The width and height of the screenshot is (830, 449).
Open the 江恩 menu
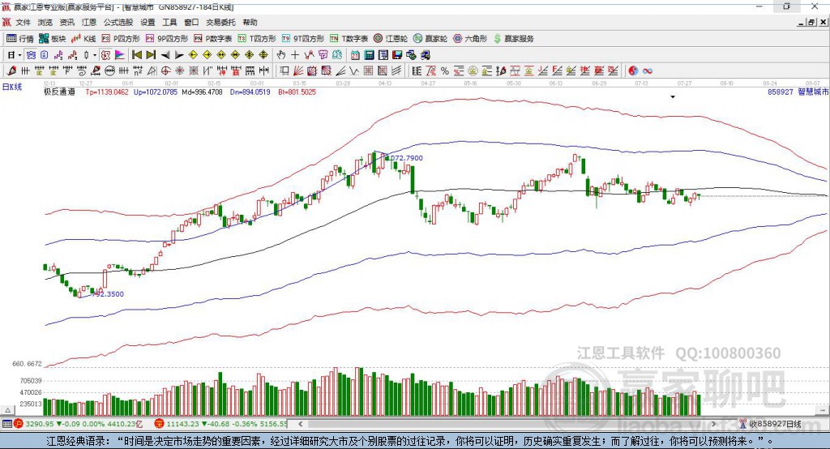click(x=89, y=22)
